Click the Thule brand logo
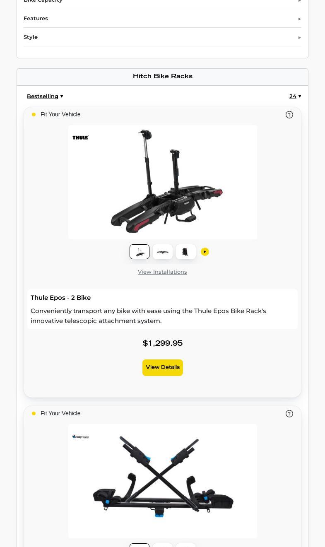 (80, 137)
